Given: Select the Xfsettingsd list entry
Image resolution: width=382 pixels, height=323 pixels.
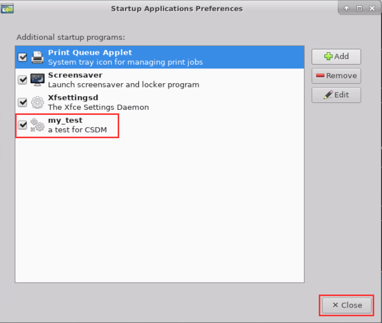Looking at the screenshot, I should click(x=160, y=102).
